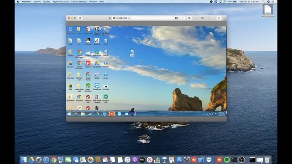The image size is (292, 164).
Task: Open the AnyDesk menu in the menu bar
Action: pyautogui.click(x=26, y=2)
